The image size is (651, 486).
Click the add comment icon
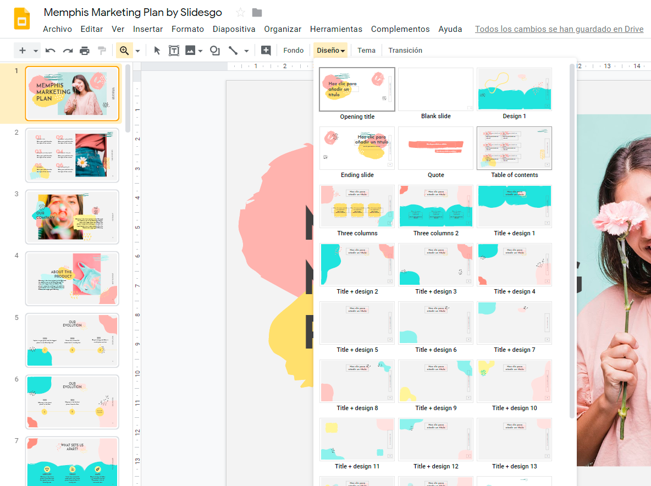266,51
